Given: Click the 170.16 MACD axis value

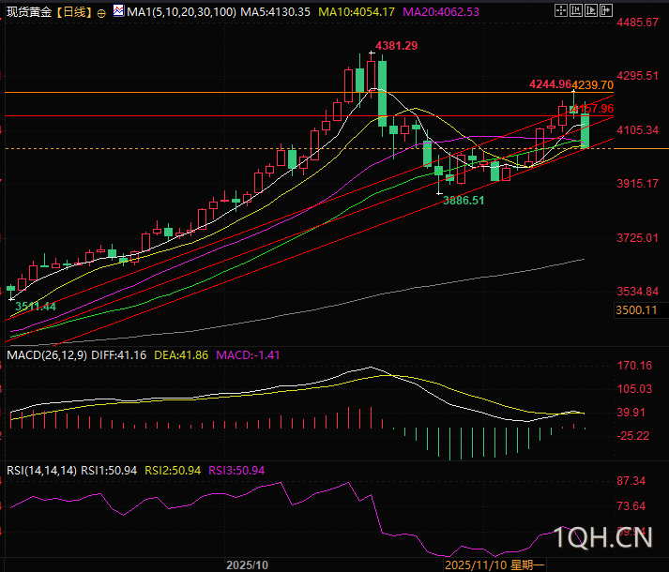Looking at the screenshot, I should tap(634, 366).
